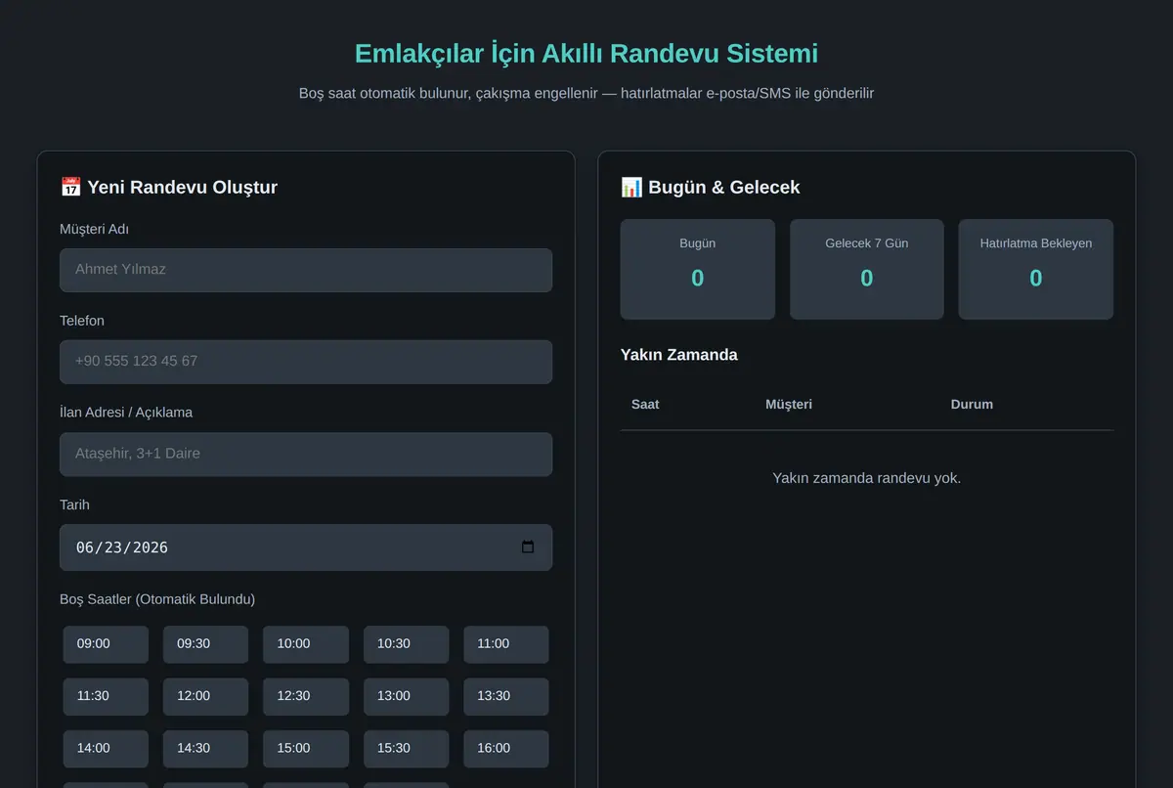Click the İlan Adresi / Açıklama field

pyautogui.click(x=306, y=455)
